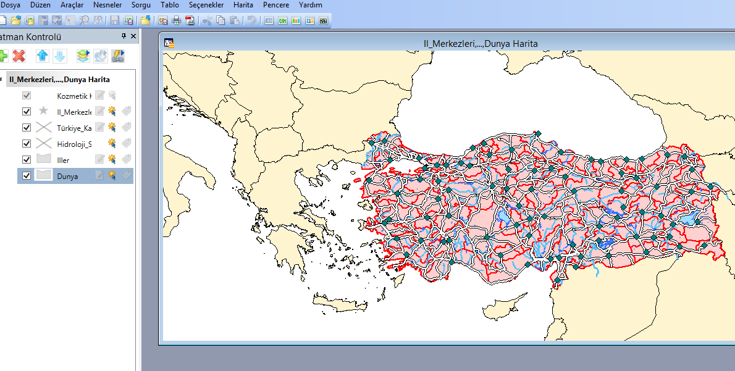735x371 pixels.
Task: Open the Sorgu menu
Action: (x=141, y=5)
